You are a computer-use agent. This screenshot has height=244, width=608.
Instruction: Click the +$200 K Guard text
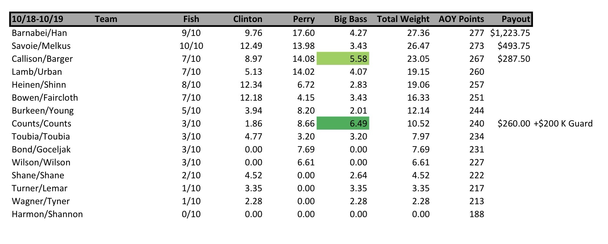click(563, 123)
